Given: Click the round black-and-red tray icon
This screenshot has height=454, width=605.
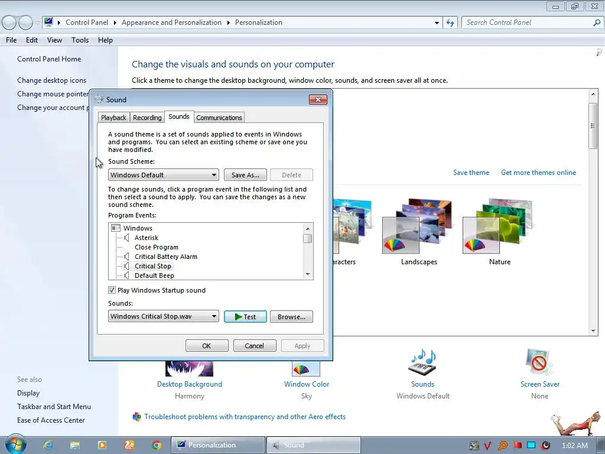Looking at the screenshot, I should pos(545,446).
